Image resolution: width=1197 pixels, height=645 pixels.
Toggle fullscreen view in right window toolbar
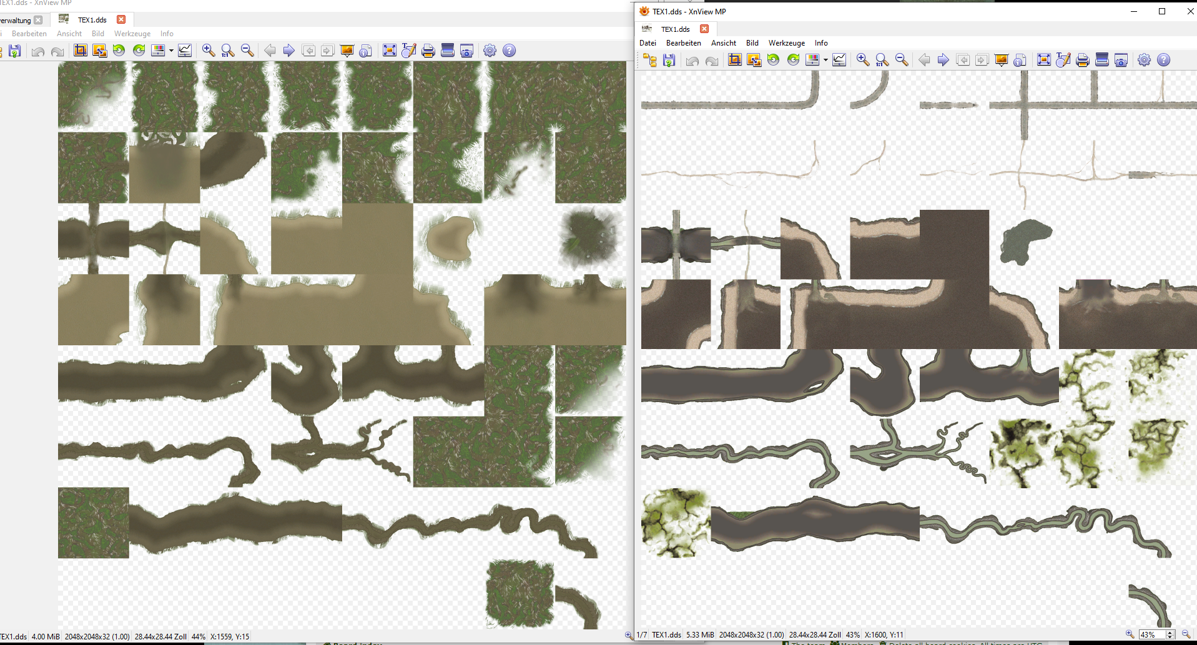(x=1044, y=60)
